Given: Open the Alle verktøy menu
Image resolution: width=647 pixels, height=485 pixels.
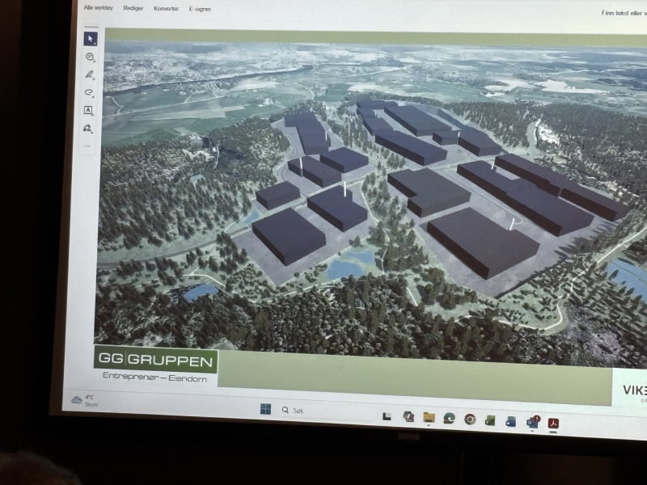Looking at the screenshot, I should (x=98, y=7).
